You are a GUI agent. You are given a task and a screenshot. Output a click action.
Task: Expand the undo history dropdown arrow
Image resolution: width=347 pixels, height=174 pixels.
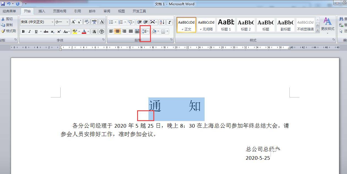13,4
